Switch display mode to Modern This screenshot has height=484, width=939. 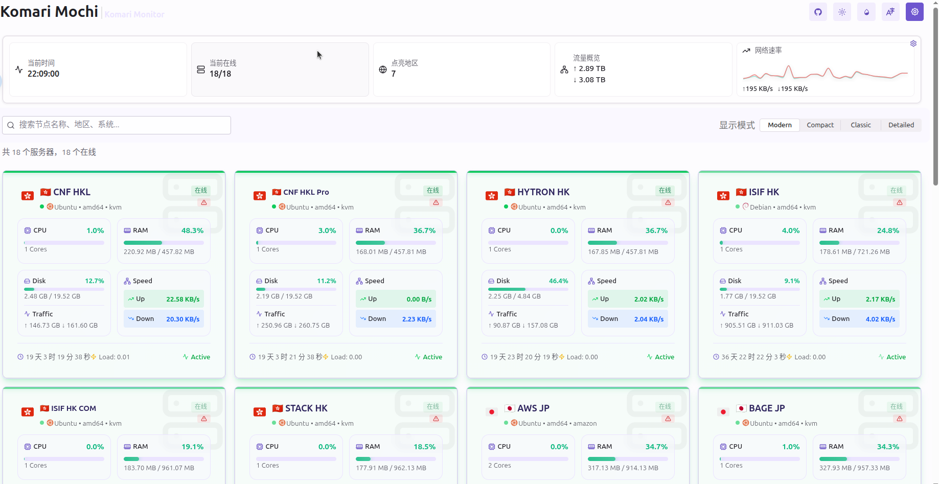tap(779, 125)
